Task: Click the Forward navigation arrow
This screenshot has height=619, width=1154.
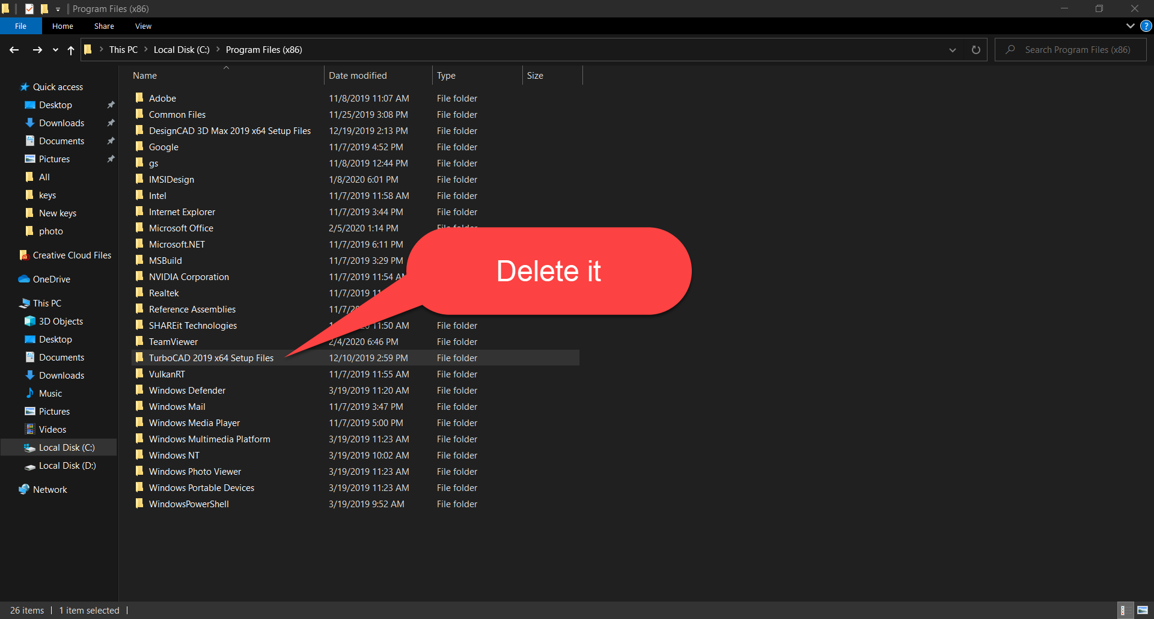Action: coord(37,50)
